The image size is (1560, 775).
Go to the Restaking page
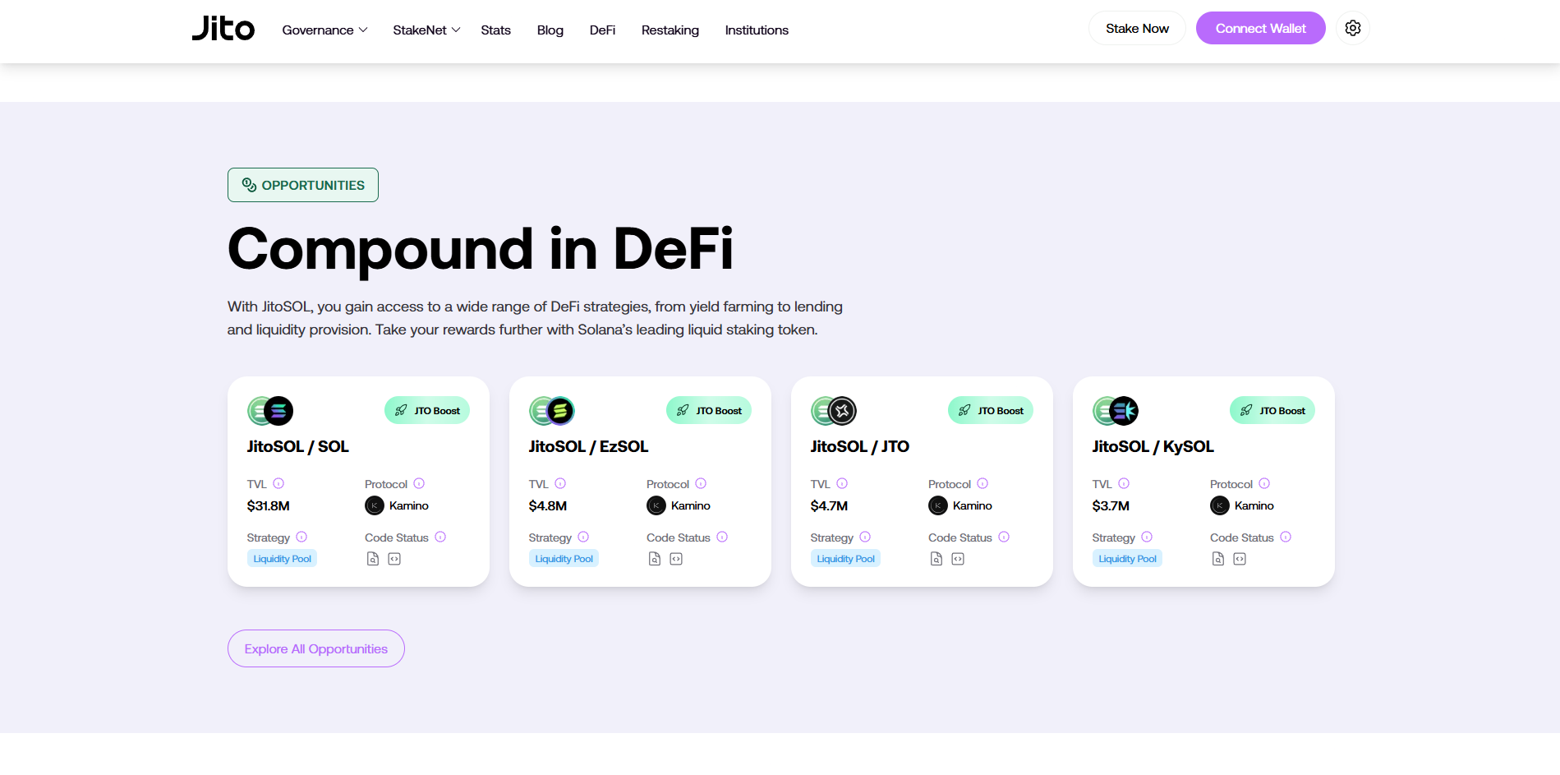[670, 30]
